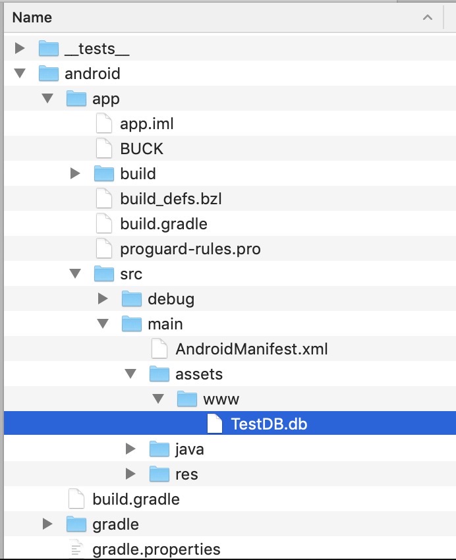The height and width of the screenshot is (560, 456).
Task: Select the res folder name
Action: point(186,474)
